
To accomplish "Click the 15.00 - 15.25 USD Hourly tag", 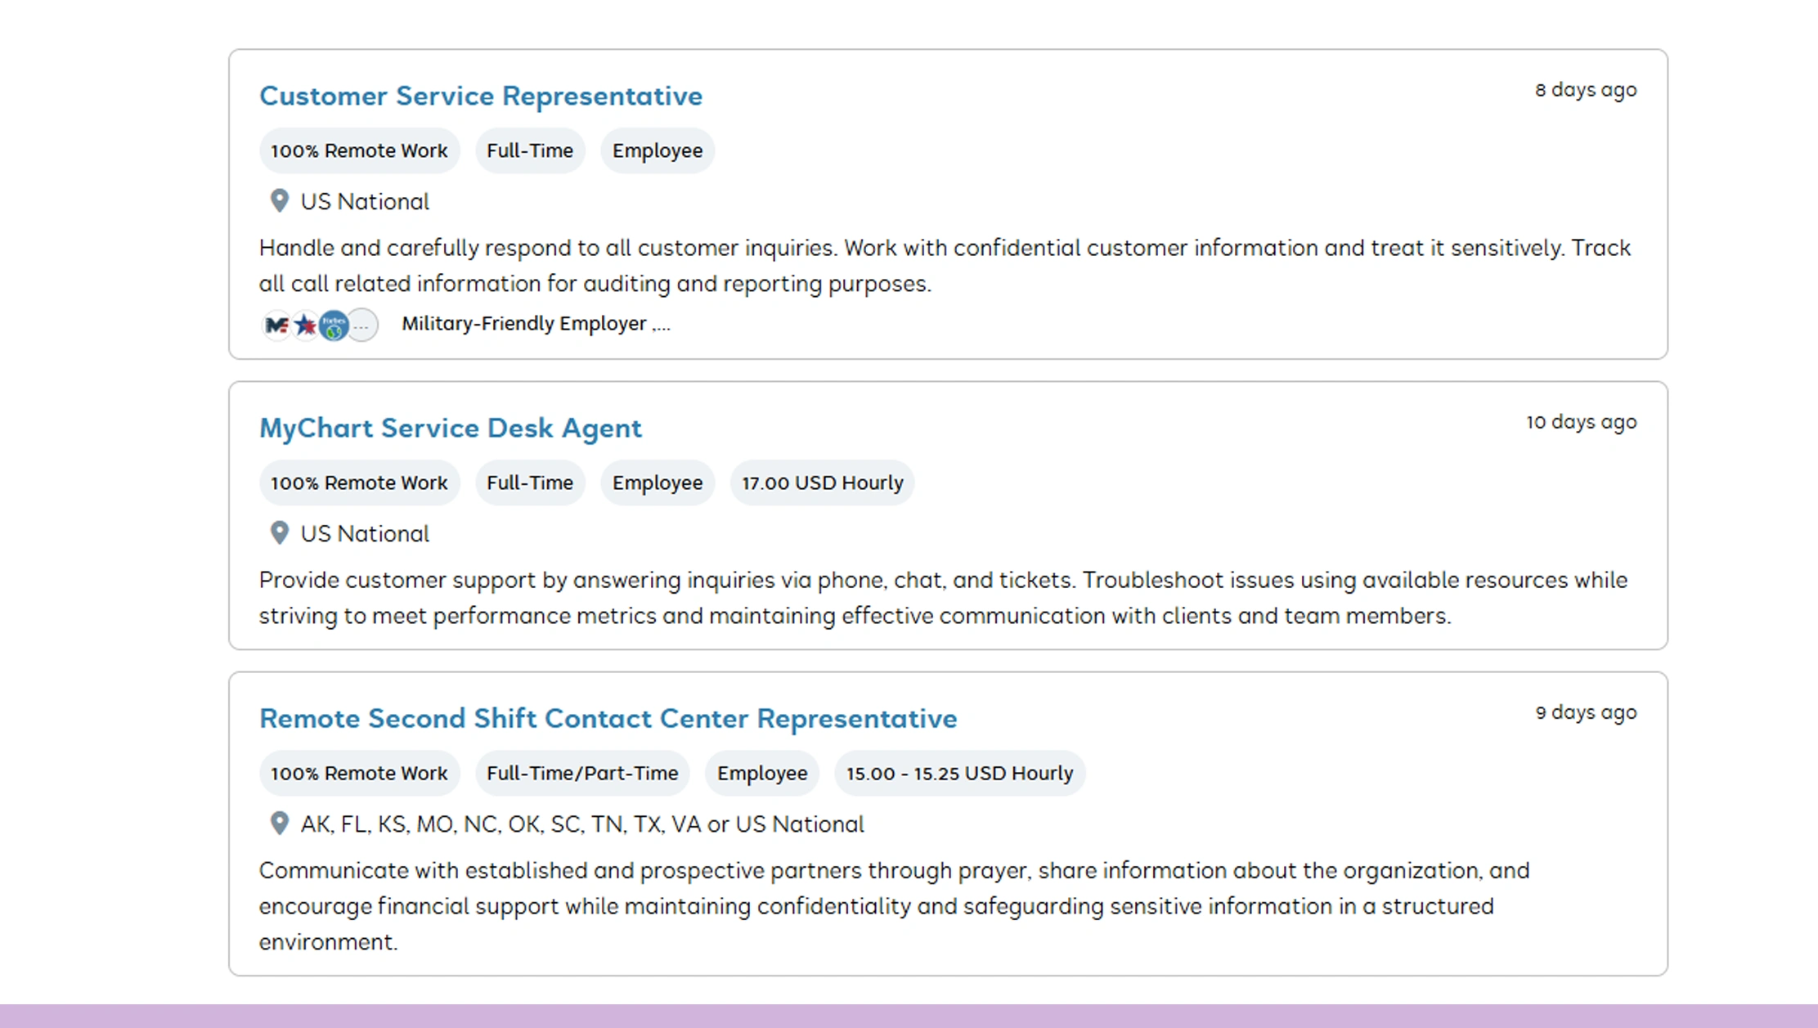I will pyautogui.click(x=959, y=773).
